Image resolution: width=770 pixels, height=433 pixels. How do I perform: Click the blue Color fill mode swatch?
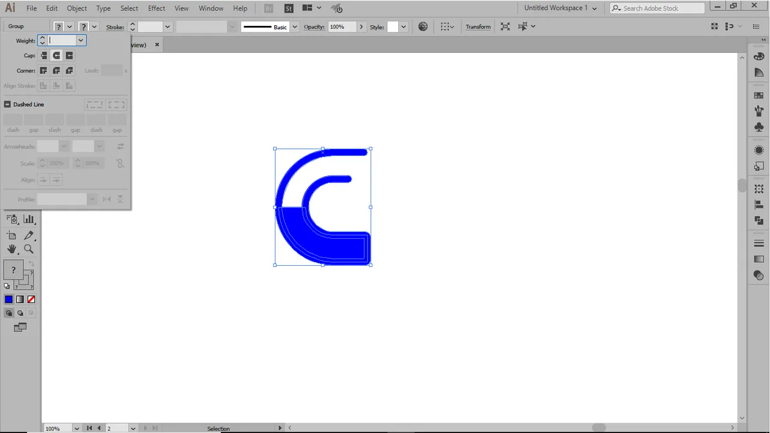click(x=8, y=299)
